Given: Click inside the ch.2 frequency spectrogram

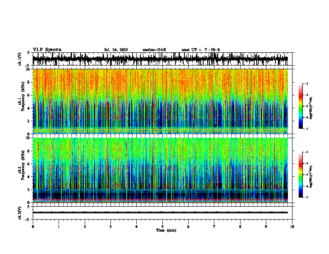Looking at the screenshot, I should pos(160,170).
